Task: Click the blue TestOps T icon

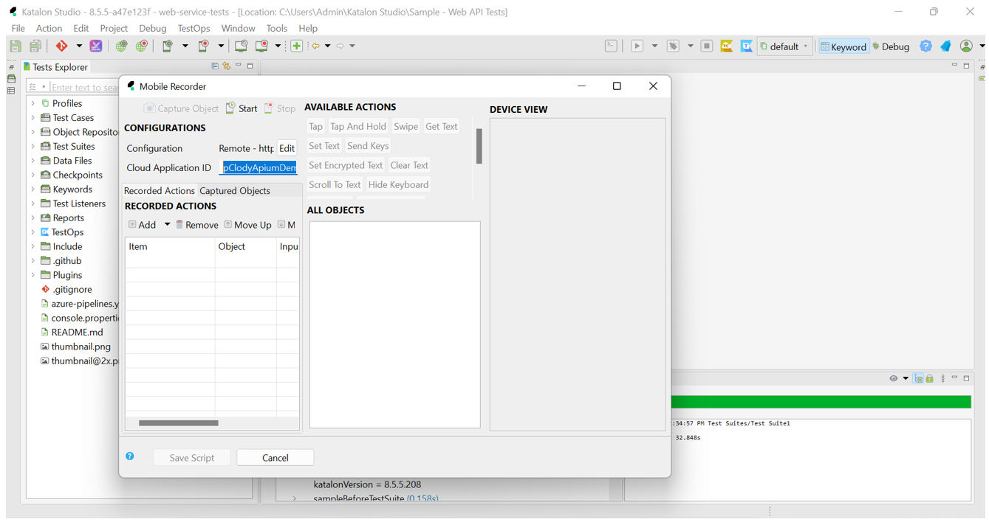Action: pos(747,46)
